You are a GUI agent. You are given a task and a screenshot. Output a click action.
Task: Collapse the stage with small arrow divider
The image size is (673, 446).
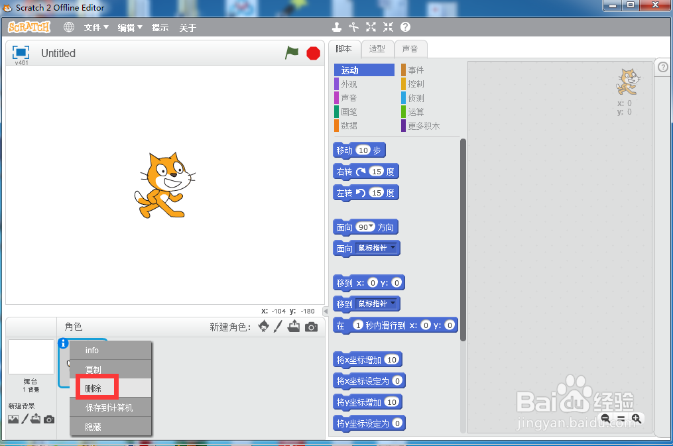pos(326,311)
